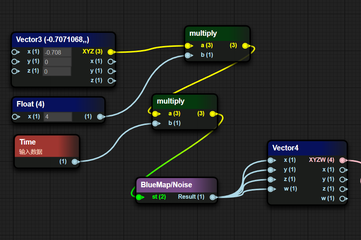Click the Float node's x value field
Image resolution: width=361 pixels, height=240 pixels.
[58, 117]
